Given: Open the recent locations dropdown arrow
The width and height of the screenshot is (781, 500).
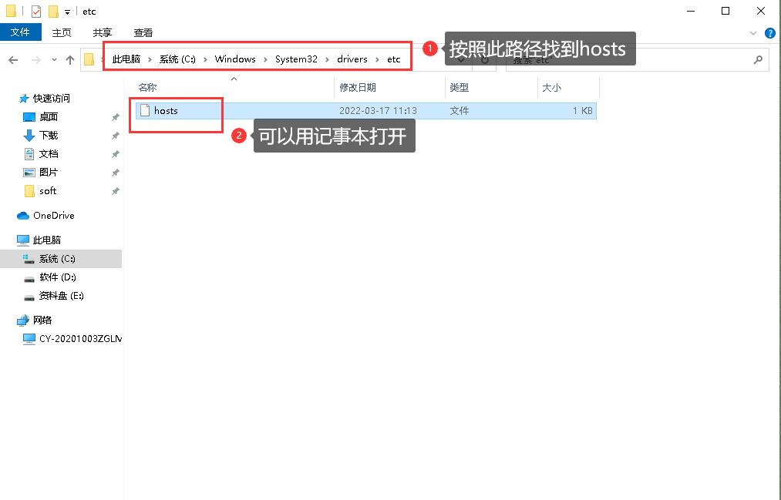Looking at the screenshot, I should coord(54,59).
